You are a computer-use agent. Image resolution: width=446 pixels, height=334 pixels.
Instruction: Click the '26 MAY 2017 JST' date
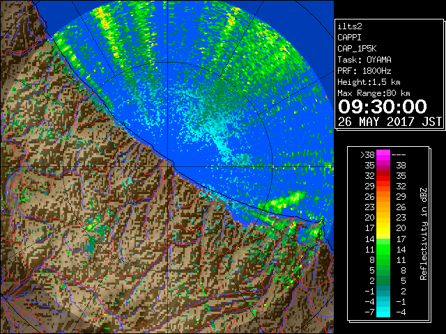pyautogui.click(x=390, y=122)
